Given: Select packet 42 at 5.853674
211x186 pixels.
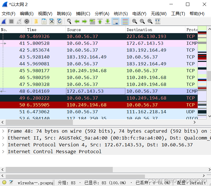Looking at the screenshot, I should click(99, 50).
